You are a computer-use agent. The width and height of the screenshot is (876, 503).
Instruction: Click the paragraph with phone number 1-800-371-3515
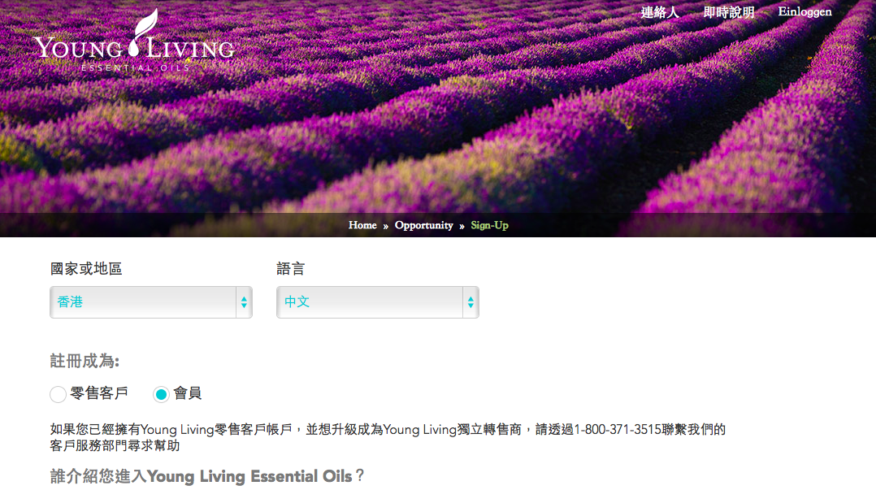(x=388, y=438)
